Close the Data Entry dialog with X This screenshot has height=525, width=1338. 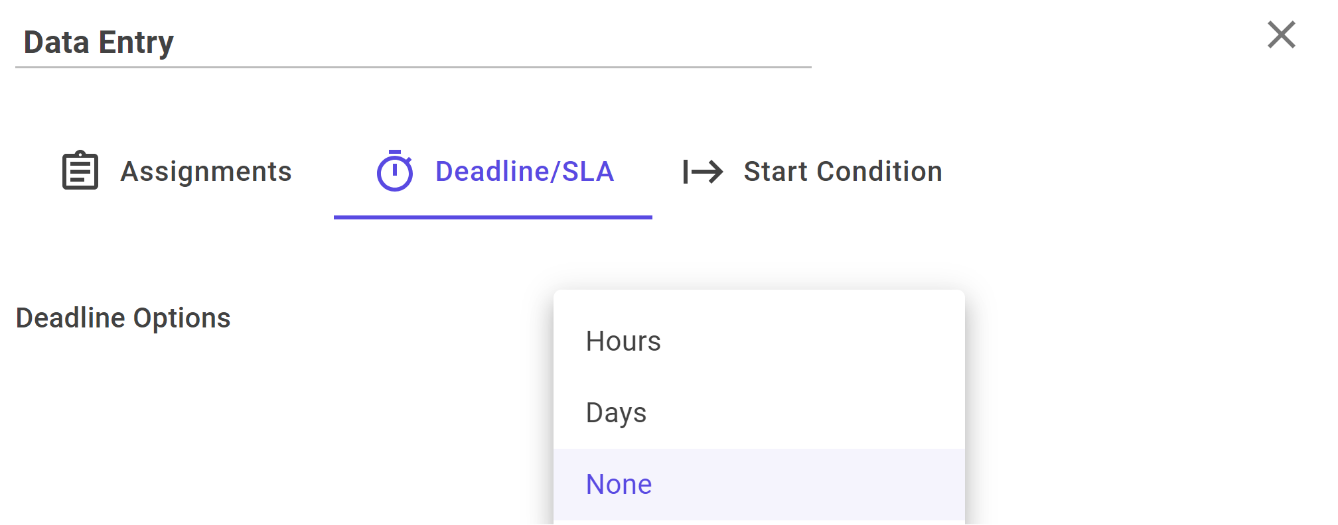tap(1281, 35)
